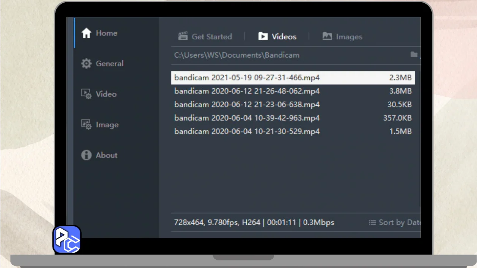
Task: Switch to the Get Started tab
Action: 211,36
